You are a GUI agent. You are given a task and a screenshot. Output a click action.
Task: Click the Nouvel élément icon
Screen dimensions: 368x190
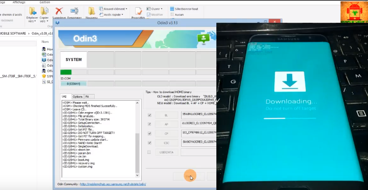101,9
